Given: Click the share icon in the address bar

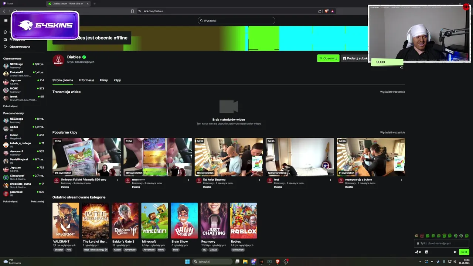Looking at the screenshot, I should (x=320, y=11).
